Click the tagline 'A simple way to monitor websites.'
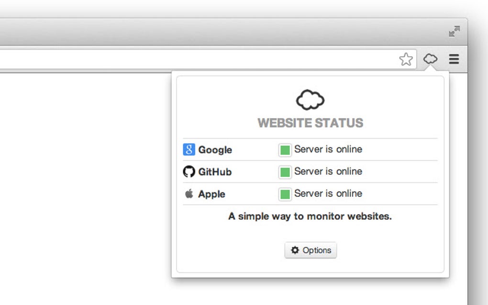488x305 pixels. point(310,216)
